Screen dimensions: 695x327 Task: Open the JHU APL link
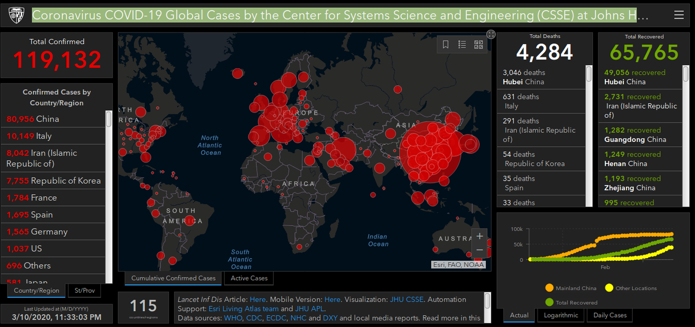[309, 309]
